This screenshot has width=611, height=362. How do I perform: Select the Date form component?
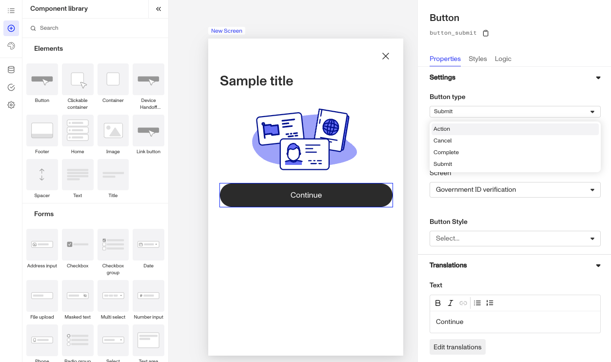148,249
